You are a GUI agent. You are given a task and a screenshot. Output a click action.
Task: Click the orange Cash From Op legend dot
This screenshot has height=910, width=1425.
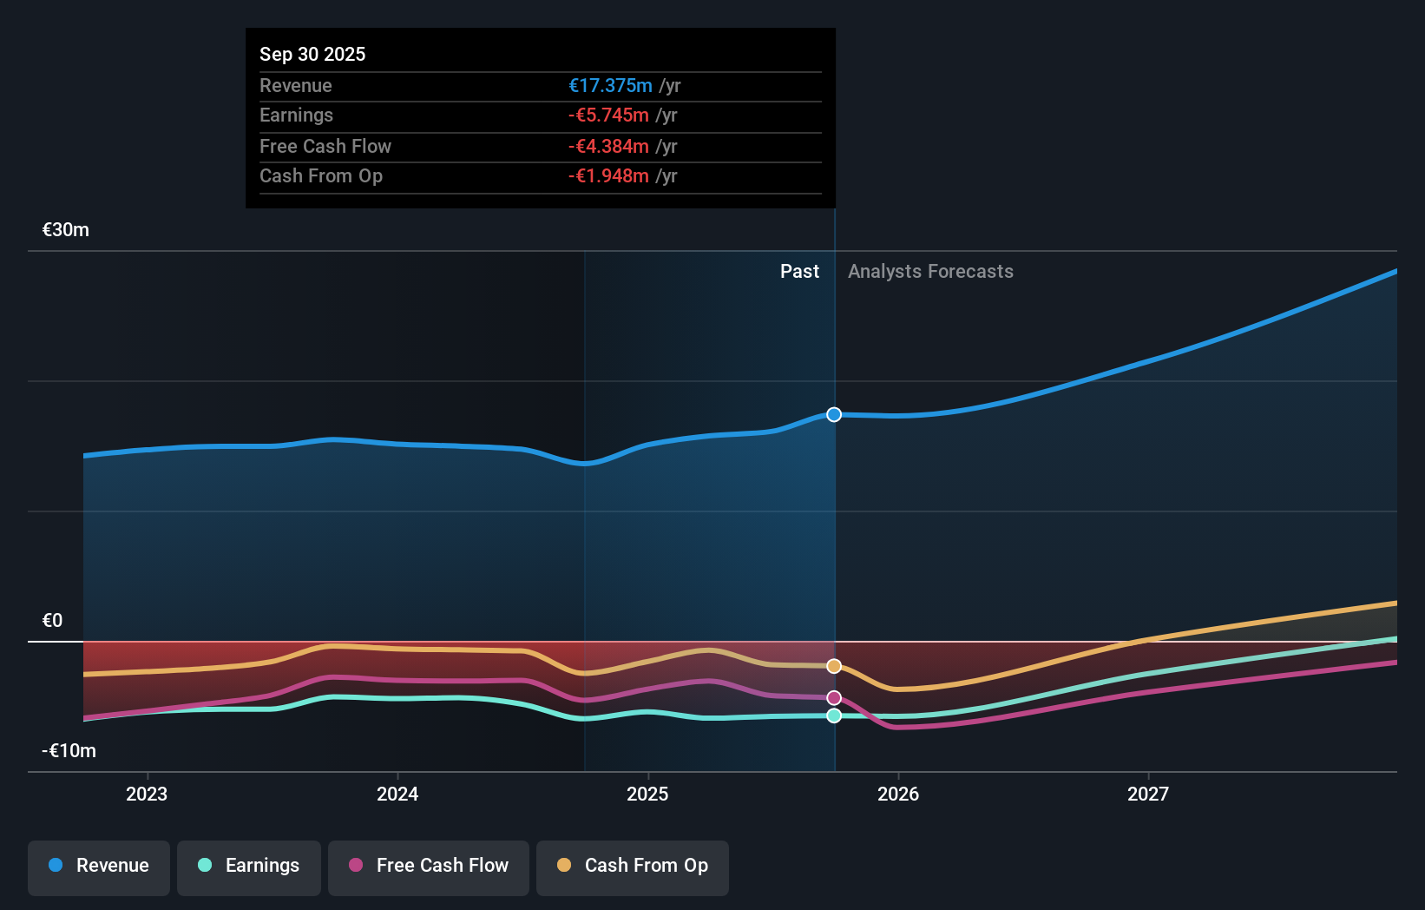[563, 866]
